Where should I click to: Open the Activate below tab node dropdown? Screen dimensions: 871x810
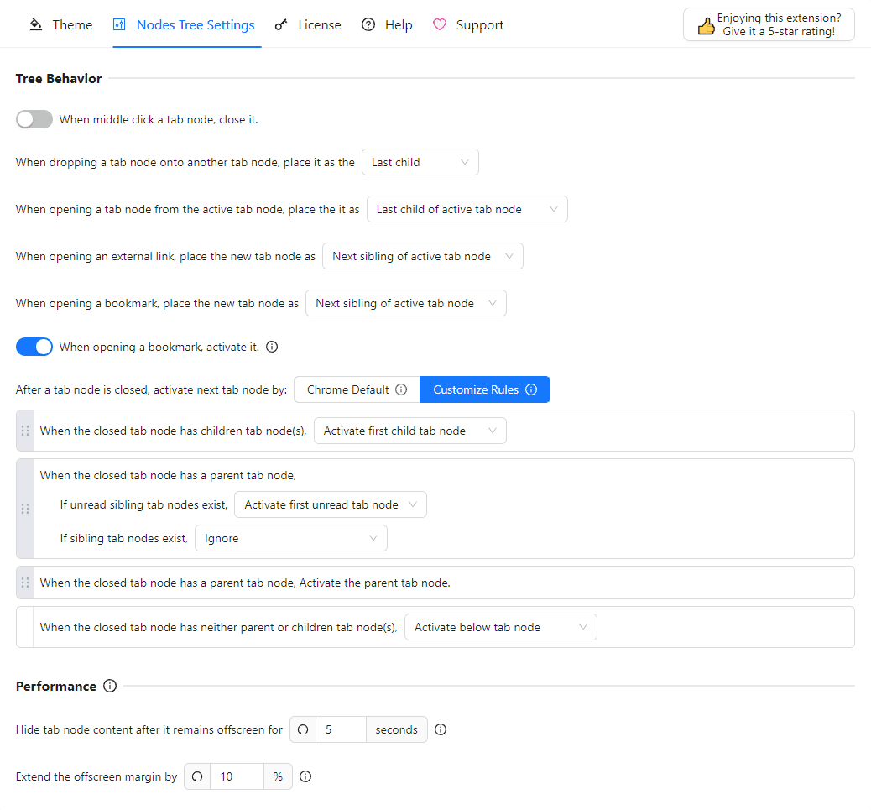click(500, 627)
